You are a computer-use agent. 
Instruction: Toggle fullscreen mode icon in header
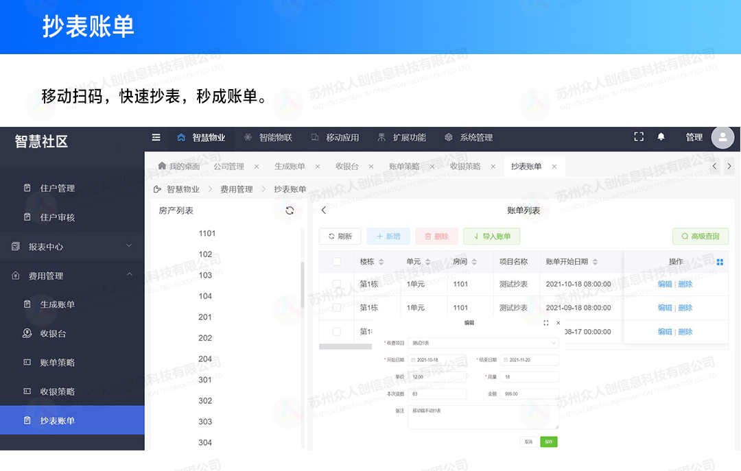639,137
